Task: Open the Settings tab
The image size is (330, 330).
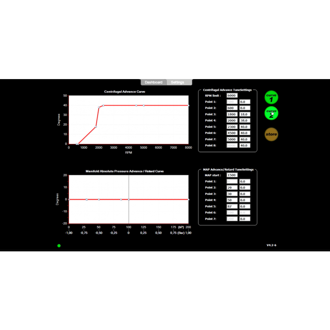Action: coord(177,82)
